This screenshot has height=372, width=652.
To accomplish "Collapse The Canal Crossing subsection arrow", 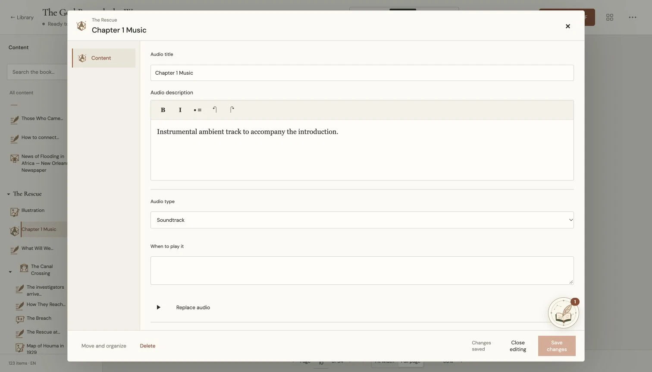I will (10, 272).
